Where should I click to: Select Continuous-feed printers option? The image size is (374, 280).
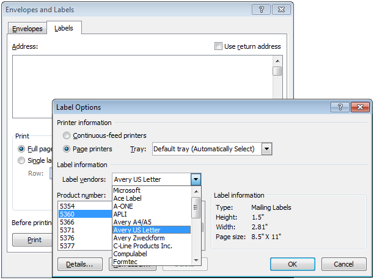pyautogui.click(x=67, y=135)
